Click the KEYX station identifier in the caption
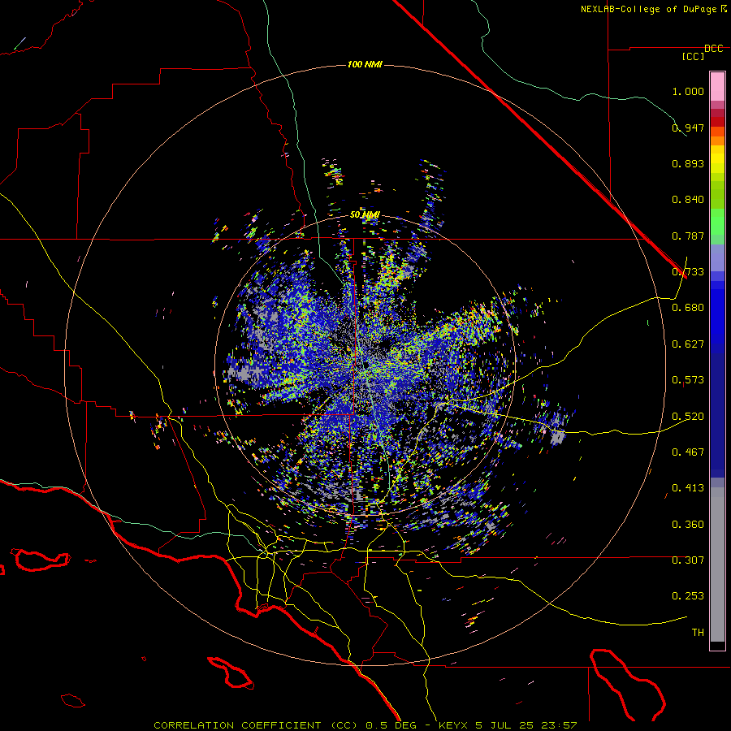The image size is (731, 731). pyautogui.click(x=455, y=725)
